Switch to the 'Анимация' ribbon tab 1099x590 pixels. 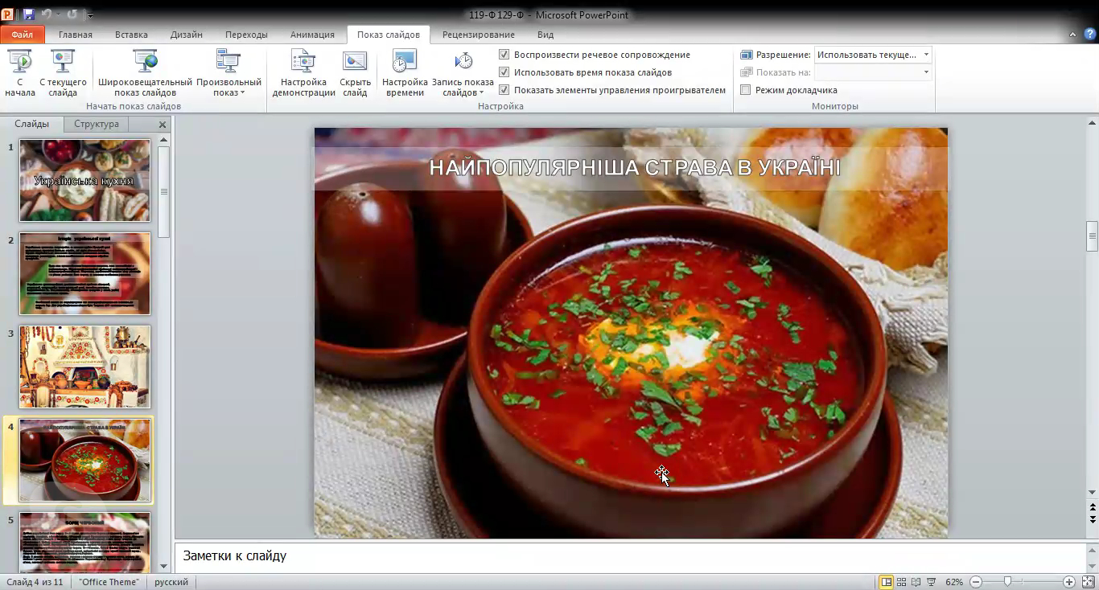(x=312, y=35)
